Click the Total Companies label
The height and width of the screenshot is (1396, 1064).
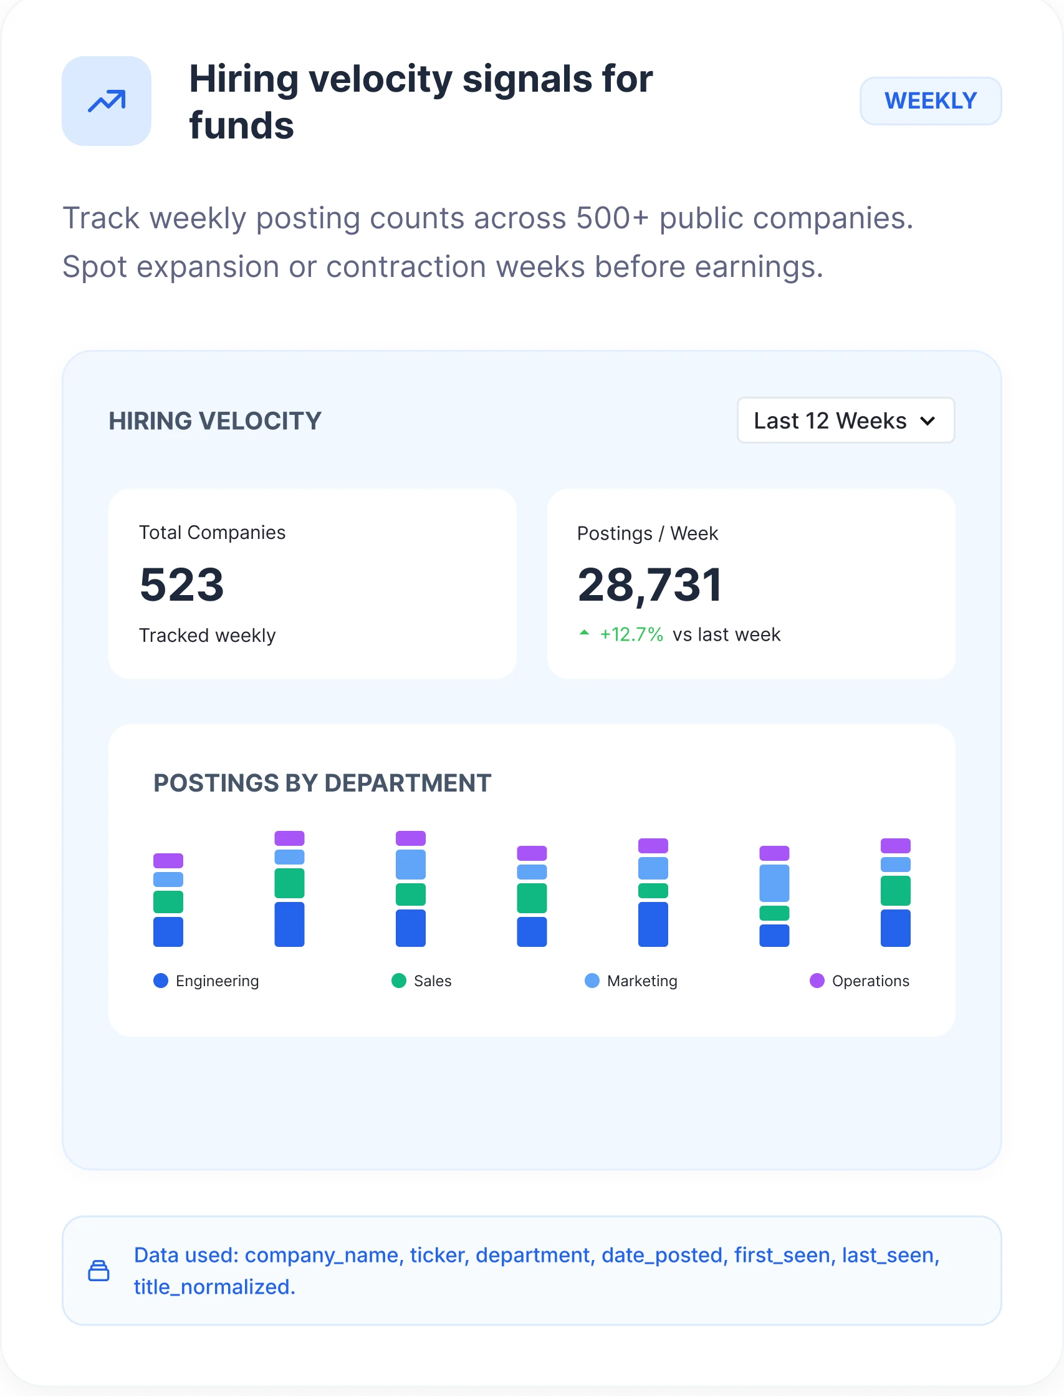[212, 532]
